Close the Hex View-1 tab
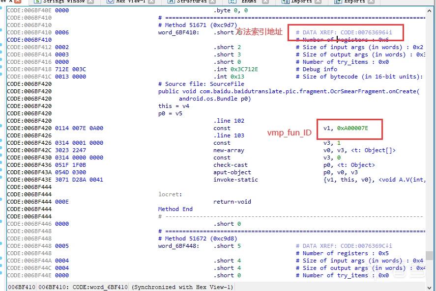Viewport: 436px width, 291px height. point(151,1)
